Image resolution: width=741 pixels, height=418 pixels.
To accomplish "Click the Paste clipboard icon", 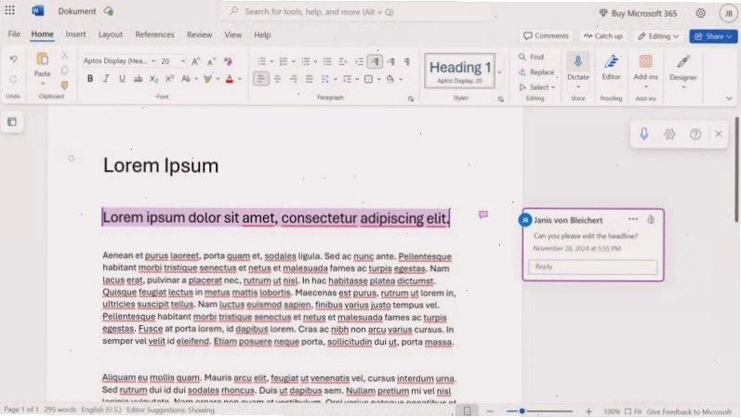I will click(x=43, y=59).
